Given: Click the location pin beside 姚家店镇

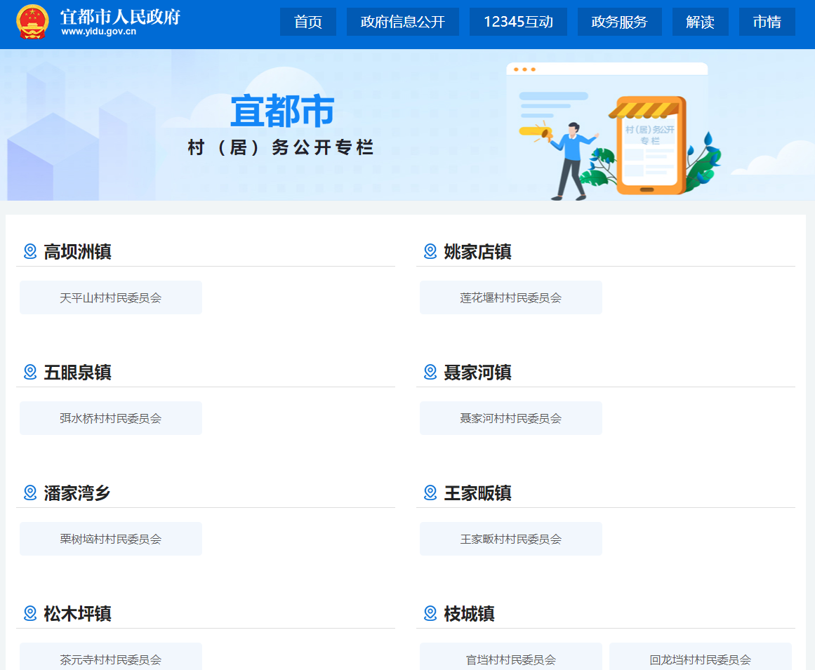Looking at the screenshot, I should pyautogui.click(x=430, y=251).
